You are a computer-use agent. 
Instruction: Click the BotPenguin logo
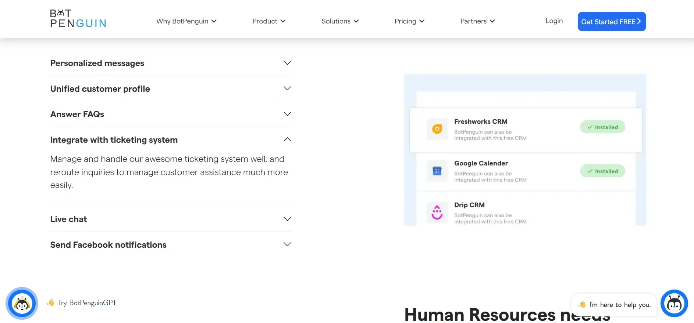click(x=78, y=19)
